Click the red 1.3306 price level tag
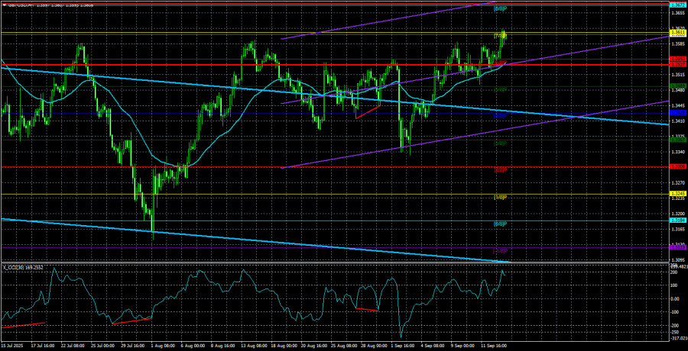The width and height of the screenshot is (688, 351). click(677, 166)
